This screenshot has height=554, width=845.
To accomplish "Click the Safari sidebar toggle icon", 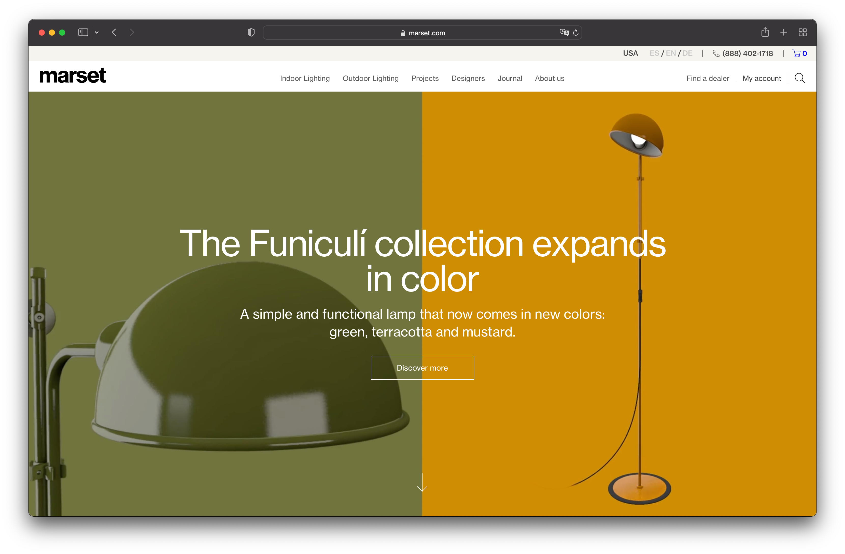I will (83, 33).
